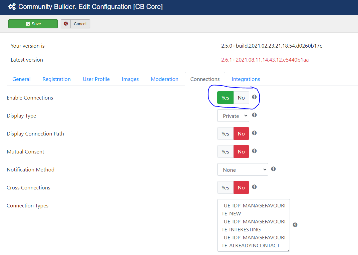Cancel editing the configuration

[x=75, y=24]
